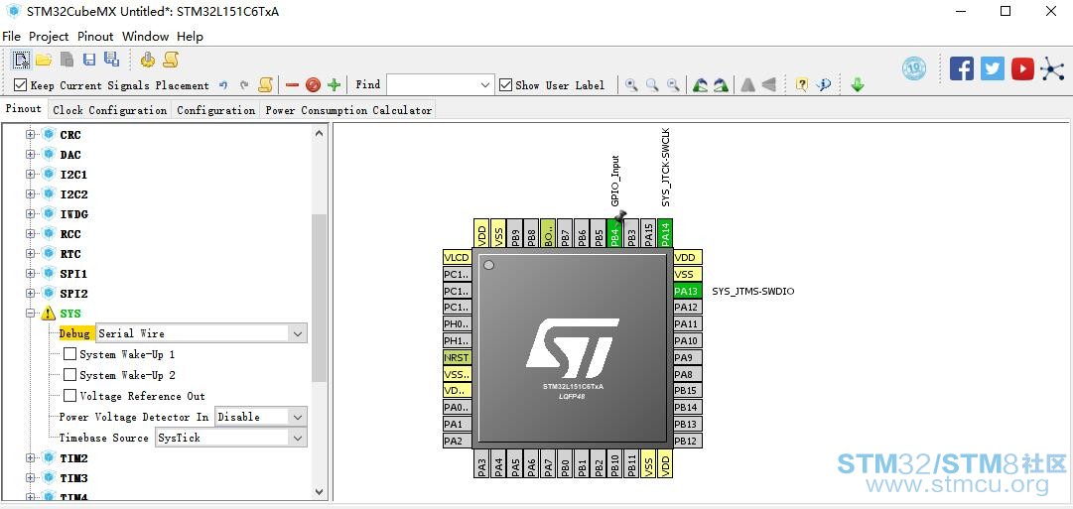This screenshot has height=509, width=1073.
Task: Expand the DAC tree node
Action: click(x=30, y=155)
